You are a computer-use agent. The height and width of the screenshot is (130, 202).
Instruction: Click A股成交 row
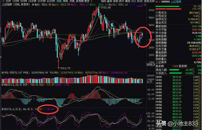pos(178,13)
